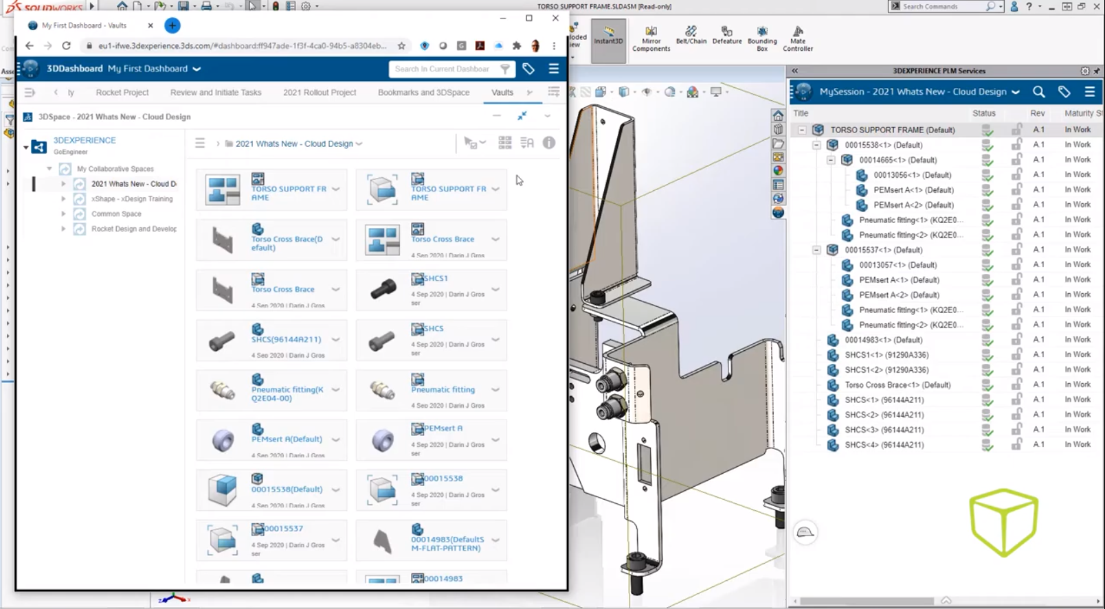Viewport: 1105px width, 609px height.
Task: Switch to tile view in 3DSpace
Action: pos(505,143)
